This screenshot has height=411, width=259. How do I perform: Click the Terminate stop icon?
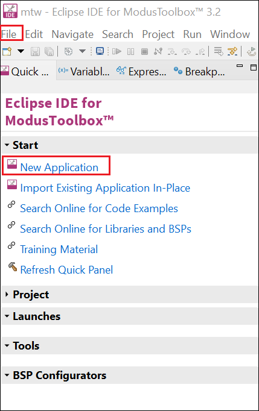click(x=144, y=51)
